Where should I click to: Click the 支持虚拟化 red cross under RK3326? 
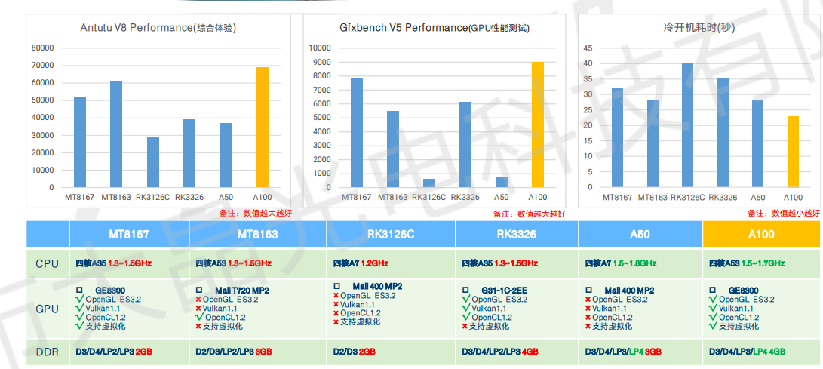point(465,327)
